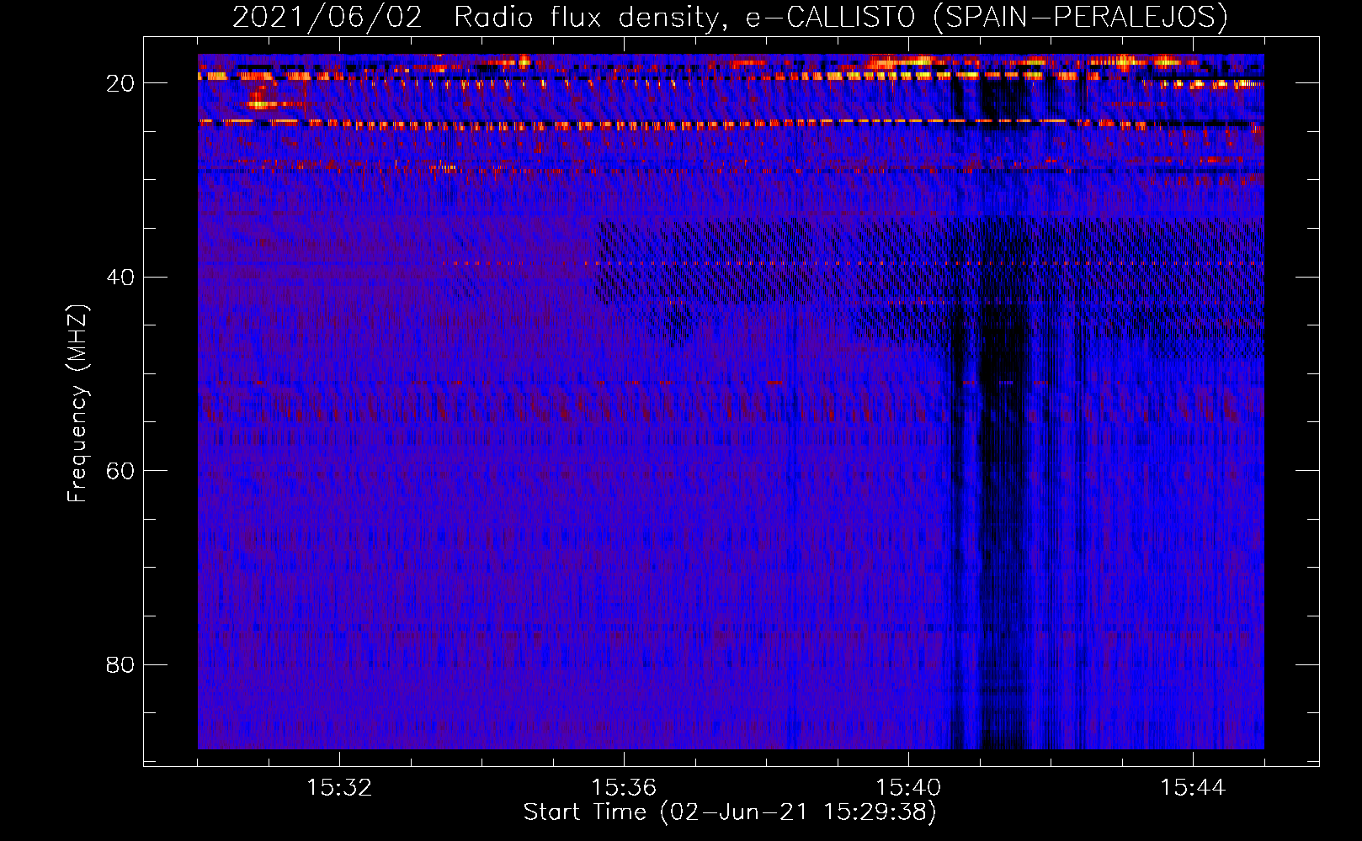Screen dimensions: 1362x841
Task: Click the '20' frequency tick label
Action: coord(120,83)
